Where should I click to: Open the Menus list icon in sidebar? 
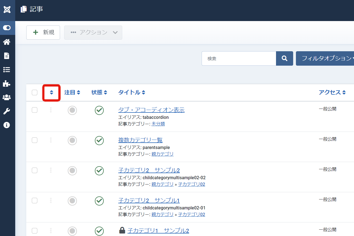click(x=7, y=70)
